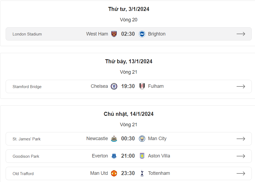Open West Ham vs Brighton match arrow
The image size is (255, 182).
pos(241,34)
